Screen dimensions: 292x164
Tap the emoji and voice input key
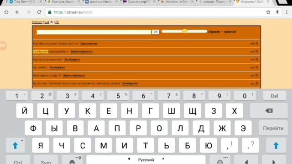click(x=72, y=160)
